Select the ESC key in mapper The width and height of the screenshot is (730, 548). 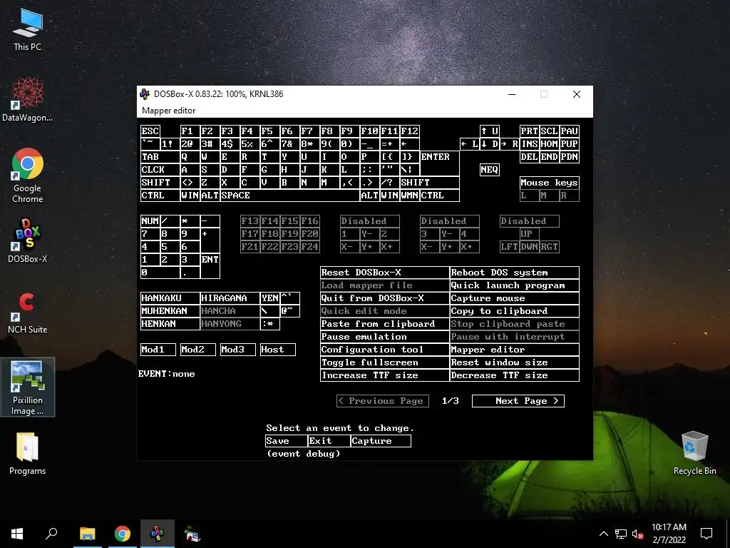(150, 131)
